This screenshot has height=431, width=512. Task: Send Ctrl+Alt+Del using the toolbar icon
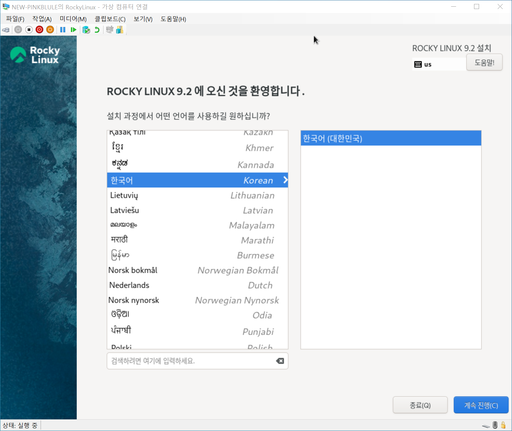[x=6, y=30]
